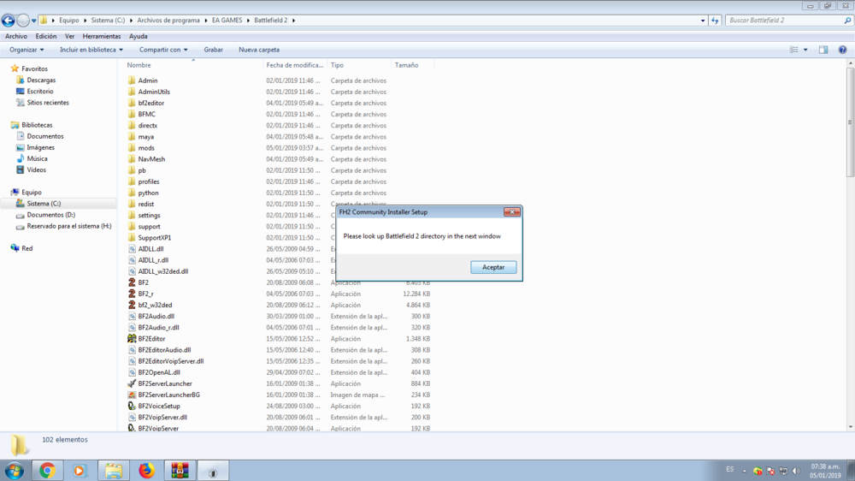The width and height of the screenshot is (855, 481).
Task: Toggle the preview pane icon
Action: click(x=823, y=50)
